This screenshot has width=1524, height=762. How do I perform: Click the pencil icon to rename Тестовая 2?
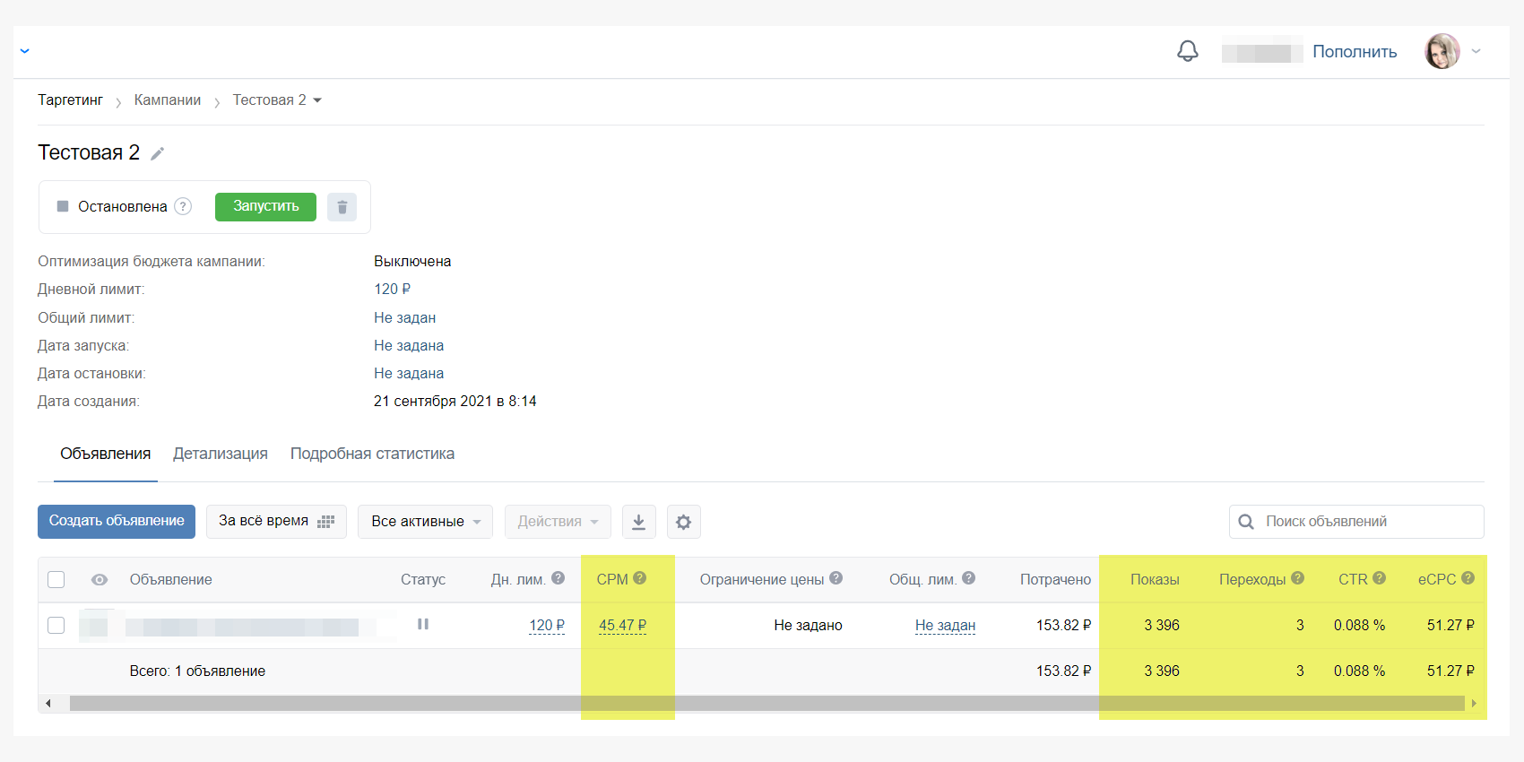157,153
